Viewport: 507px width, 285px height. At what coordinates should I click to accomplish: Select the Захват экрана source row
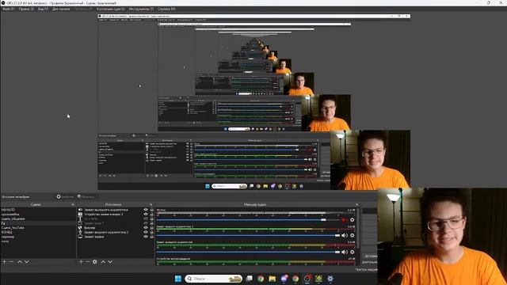pos(116,237)
